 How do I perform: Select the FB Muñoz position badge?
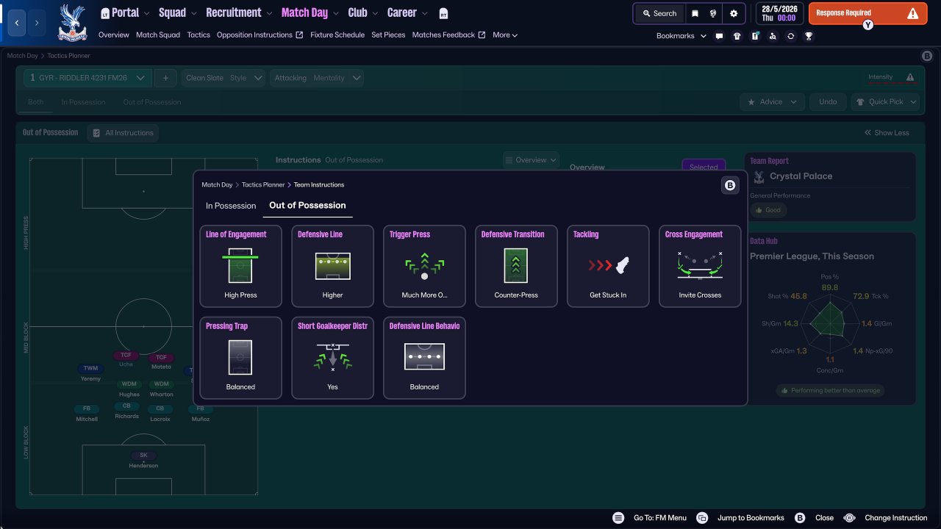click(x=200, y=409)
